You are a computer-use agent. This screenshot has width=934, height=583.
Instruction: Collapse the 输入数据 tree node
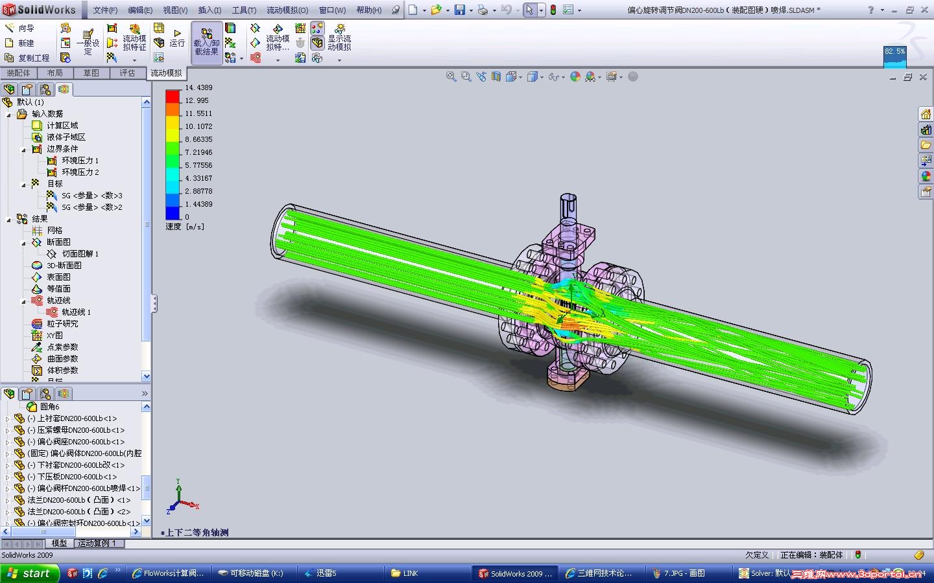9,114
